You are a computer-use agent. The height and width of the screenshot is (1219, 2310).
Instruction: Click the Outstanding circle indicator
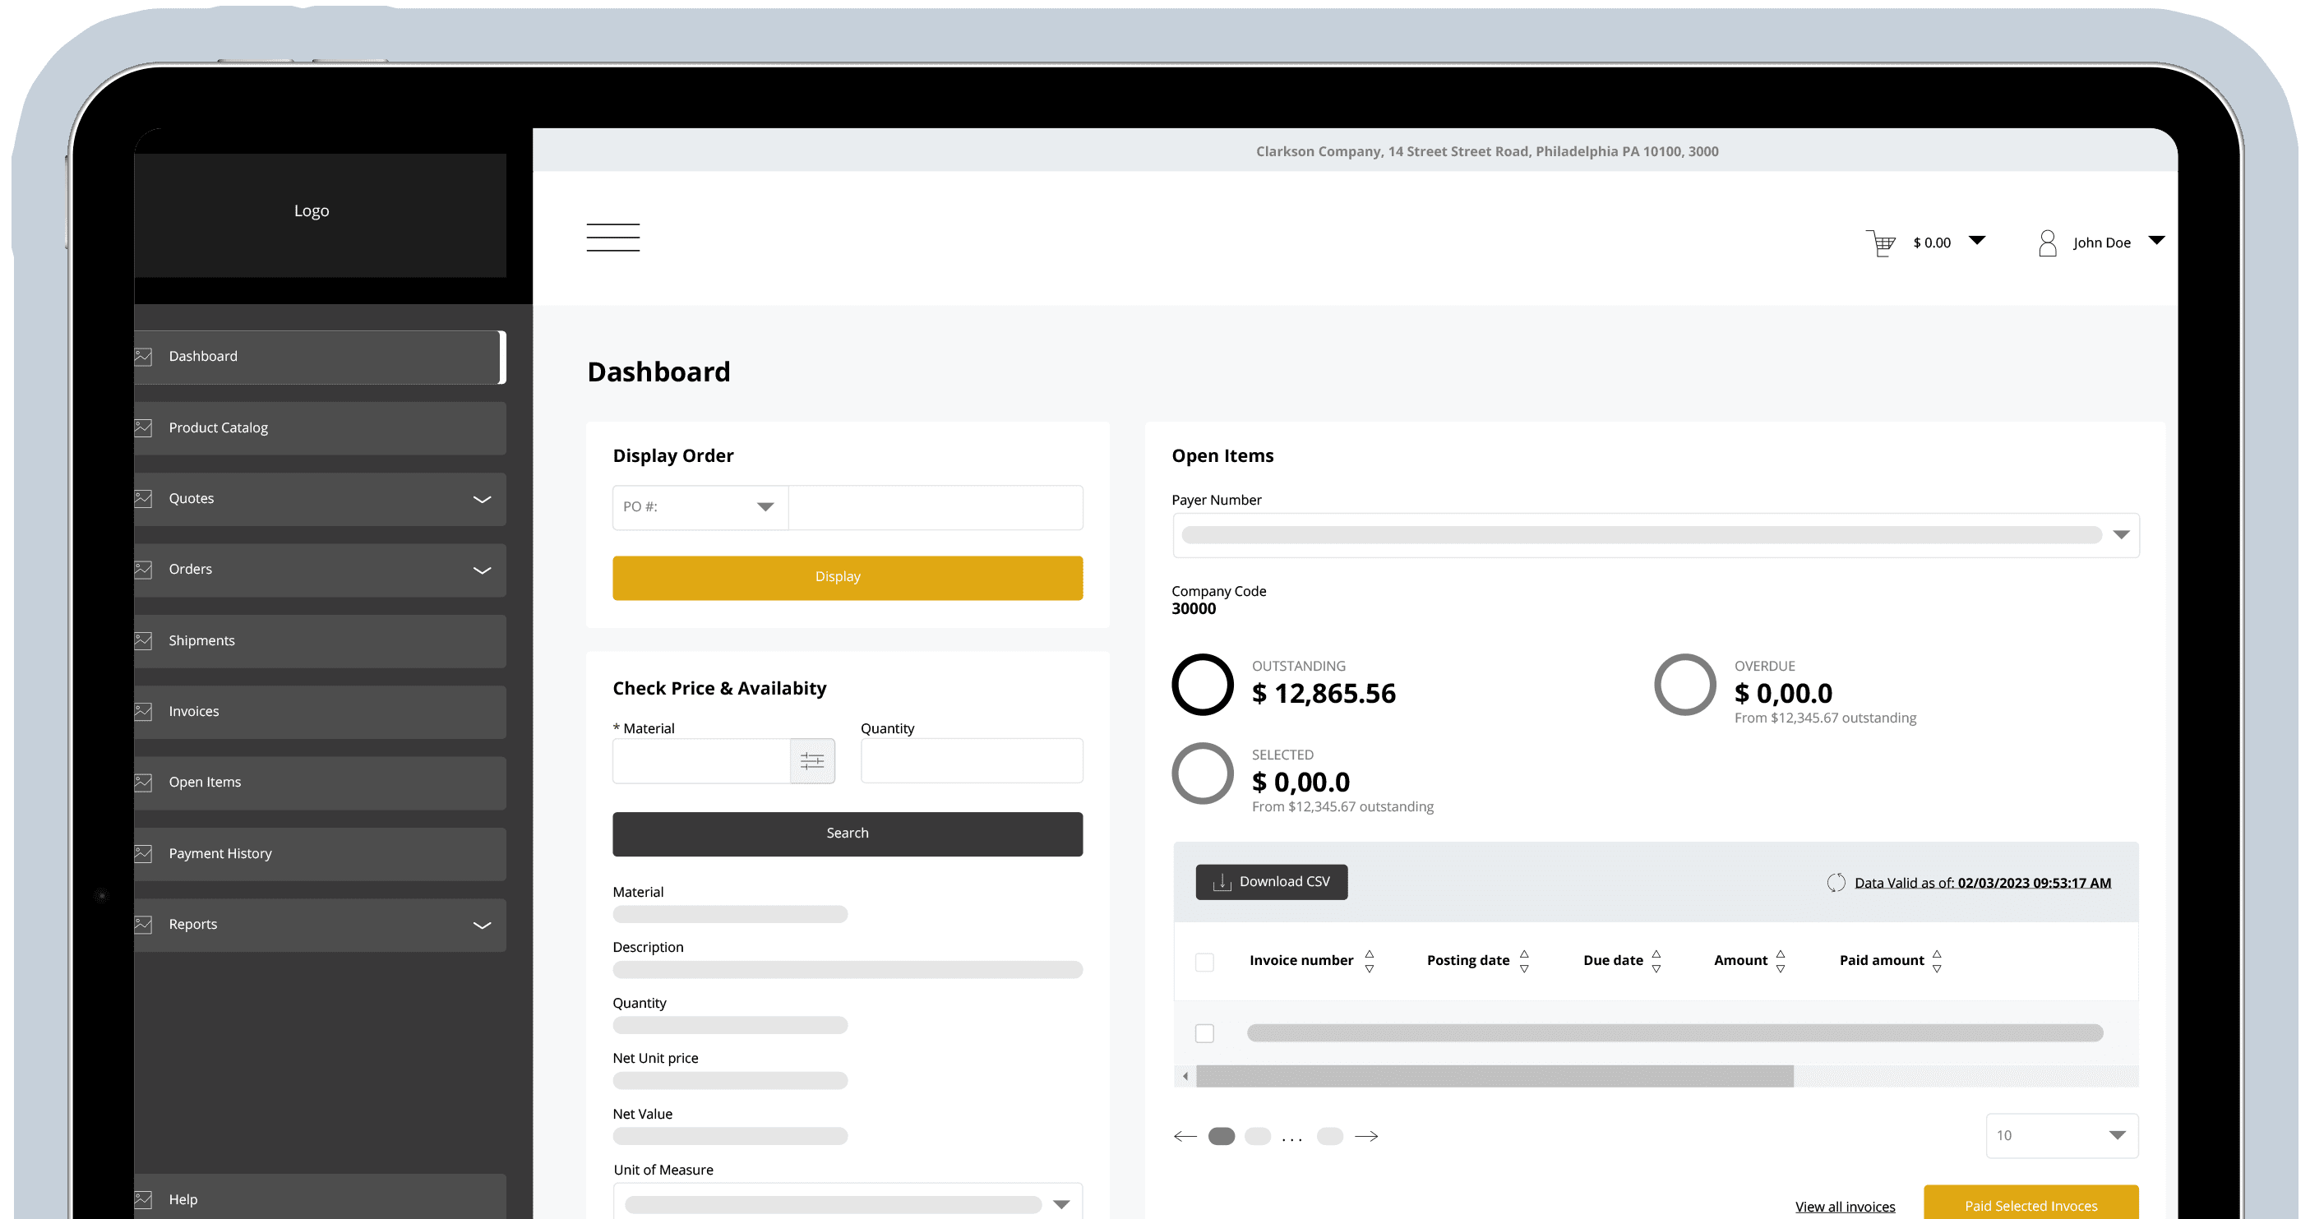[x=1203, y=685]
